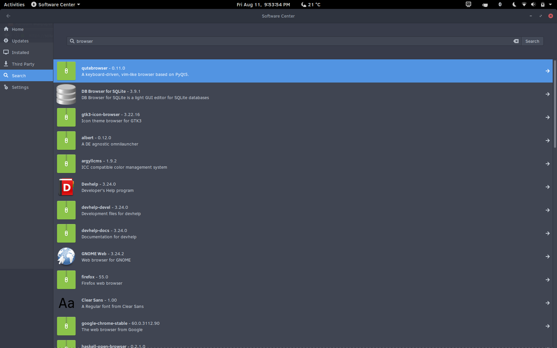Click the qutebrowser package icon
The image size is (557, 348).
point(66,71)
